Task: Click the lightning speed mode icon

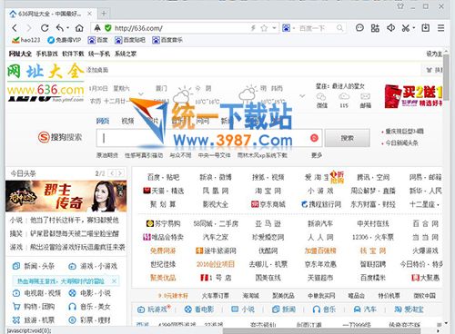Action: click(x=253, y=28)
